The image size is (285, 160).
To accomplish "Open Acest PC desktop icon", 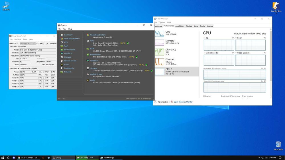I will pos(6,6).
